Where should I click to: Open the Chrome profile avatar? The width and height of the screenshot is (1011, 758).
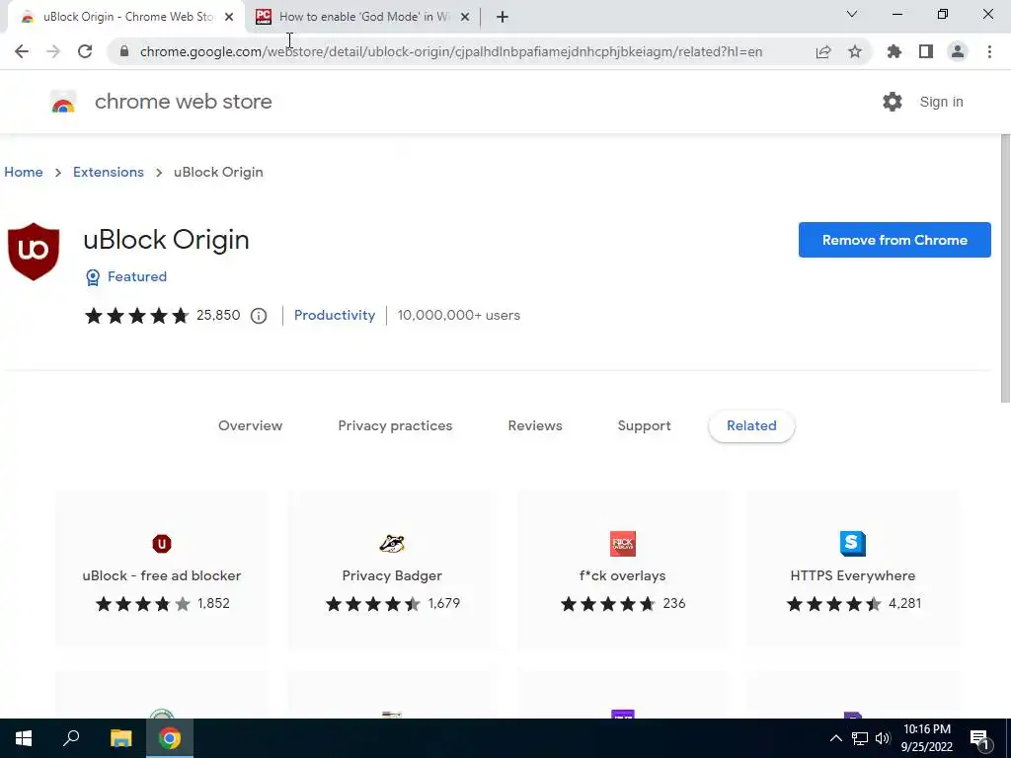tap(958, 51)
